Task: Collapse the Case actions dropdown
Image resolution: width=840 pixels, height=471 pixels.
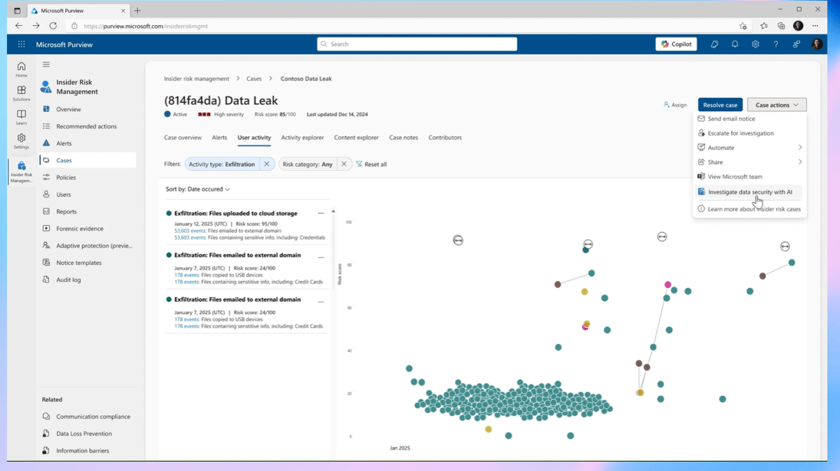Action: (x=777, y=105)
